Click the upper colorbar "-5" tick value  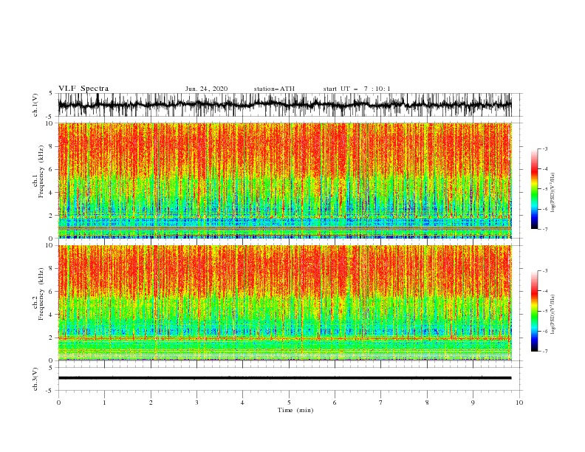pyautogui.click(x=545, y=189)
